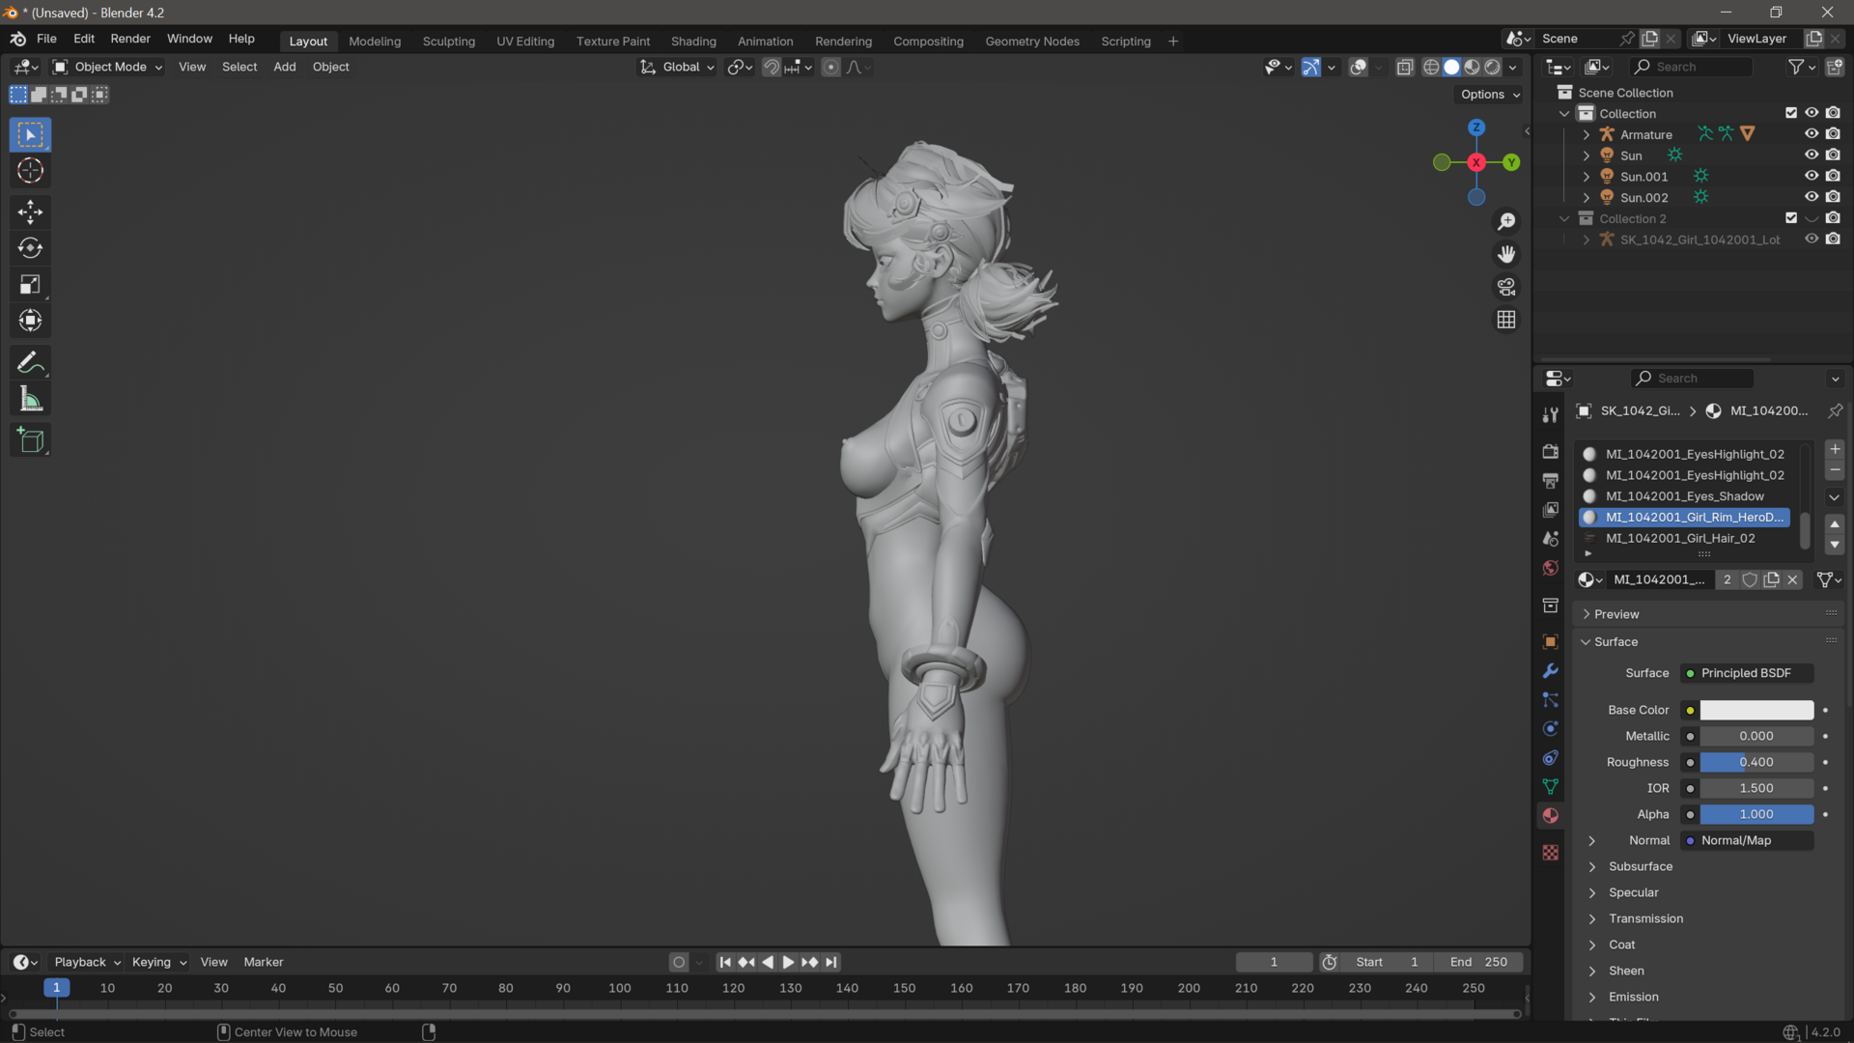This screenshot has width=1854, height=1043.
Task: Open the Object Mode dropdown
Action: coord(108,67)
